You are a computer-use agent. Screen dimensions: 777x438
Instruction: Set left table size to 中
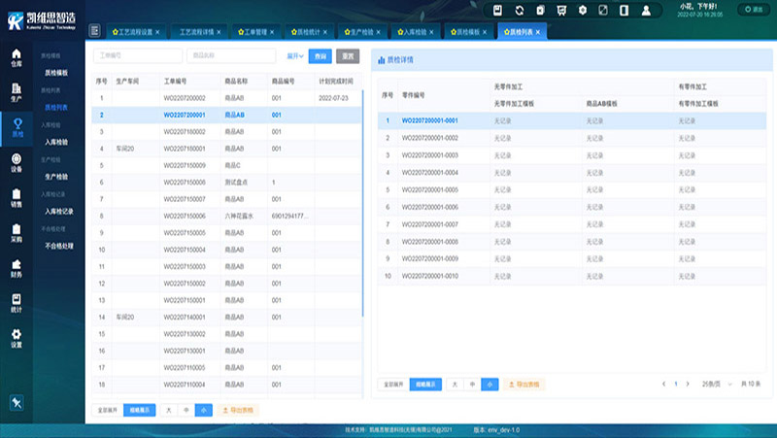pyautogui.click(x=186, y=410)
